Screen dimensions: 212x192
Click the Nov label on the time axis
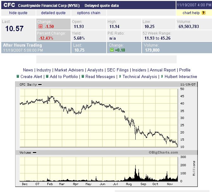(x=170, y=184)
